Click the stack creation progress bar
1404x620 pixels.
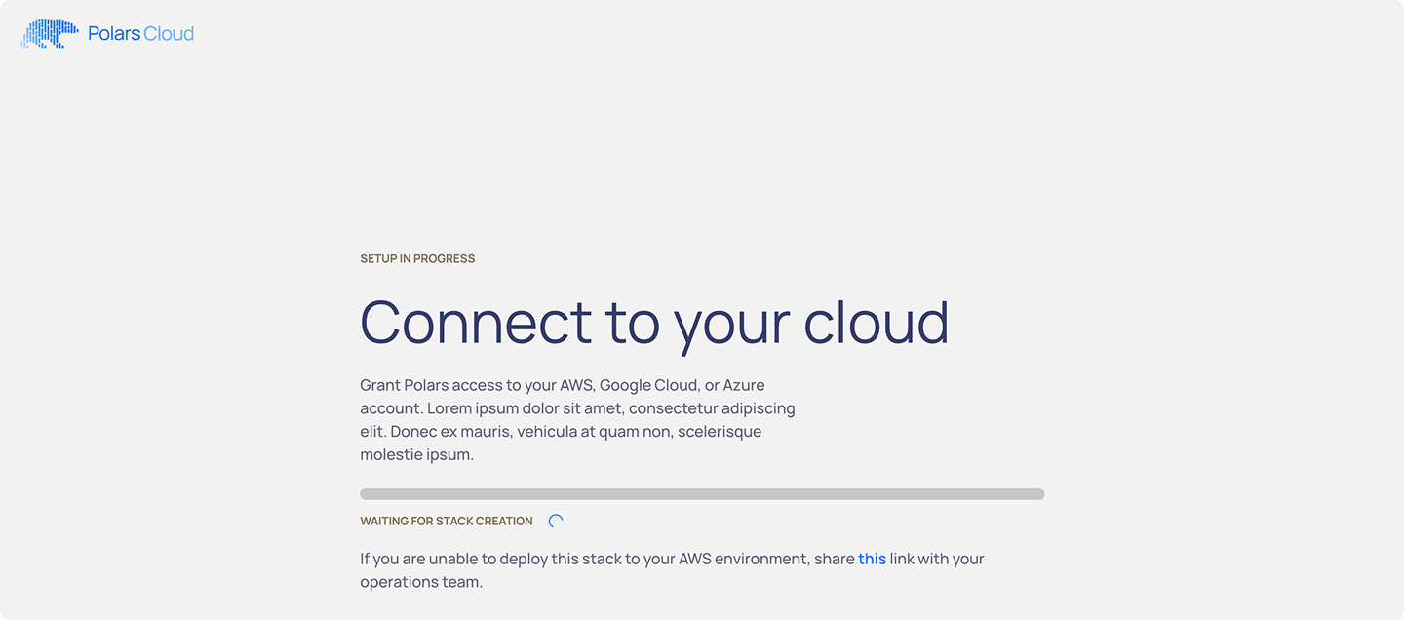point(702,494)
